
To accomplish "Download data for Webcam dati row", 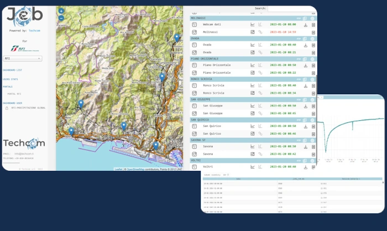I will tap(306, 25).
